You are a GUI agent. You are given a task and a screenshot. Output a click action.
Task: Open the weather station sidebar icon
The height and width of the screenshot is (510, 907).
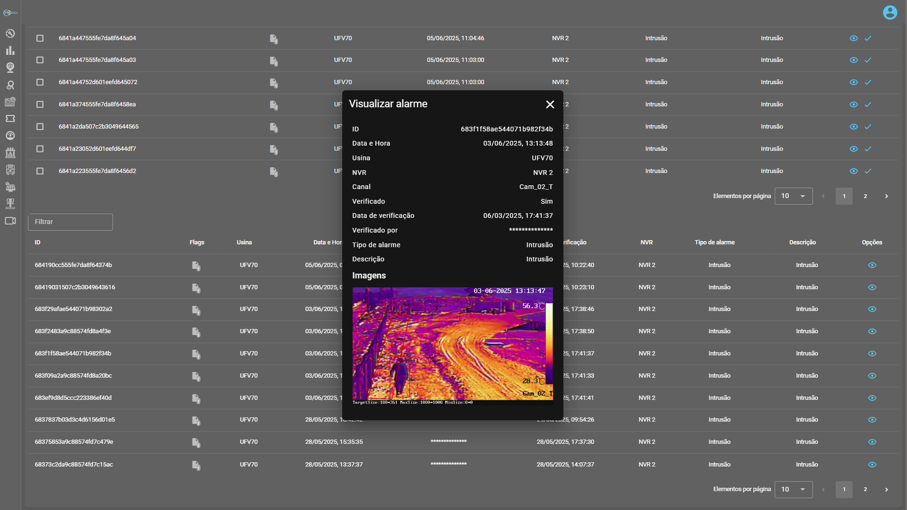[x=10, y=204]
